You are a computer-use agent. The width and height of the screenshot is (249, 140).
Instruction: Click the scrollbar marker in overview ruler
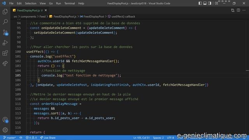247,70
